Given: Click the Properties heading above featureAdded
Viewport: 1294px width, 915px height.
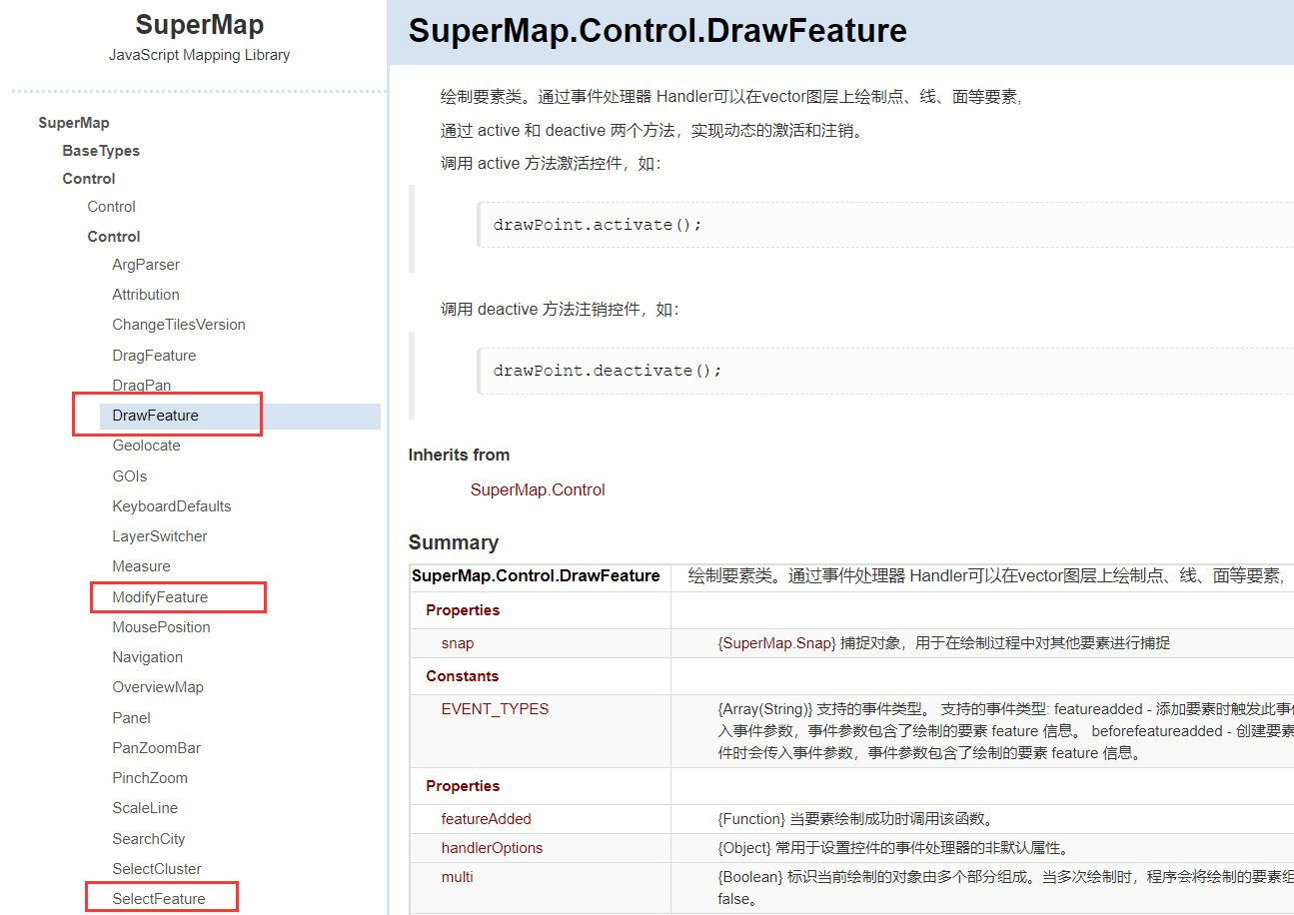Looking at the screenshot, I should tap(463, 786).
